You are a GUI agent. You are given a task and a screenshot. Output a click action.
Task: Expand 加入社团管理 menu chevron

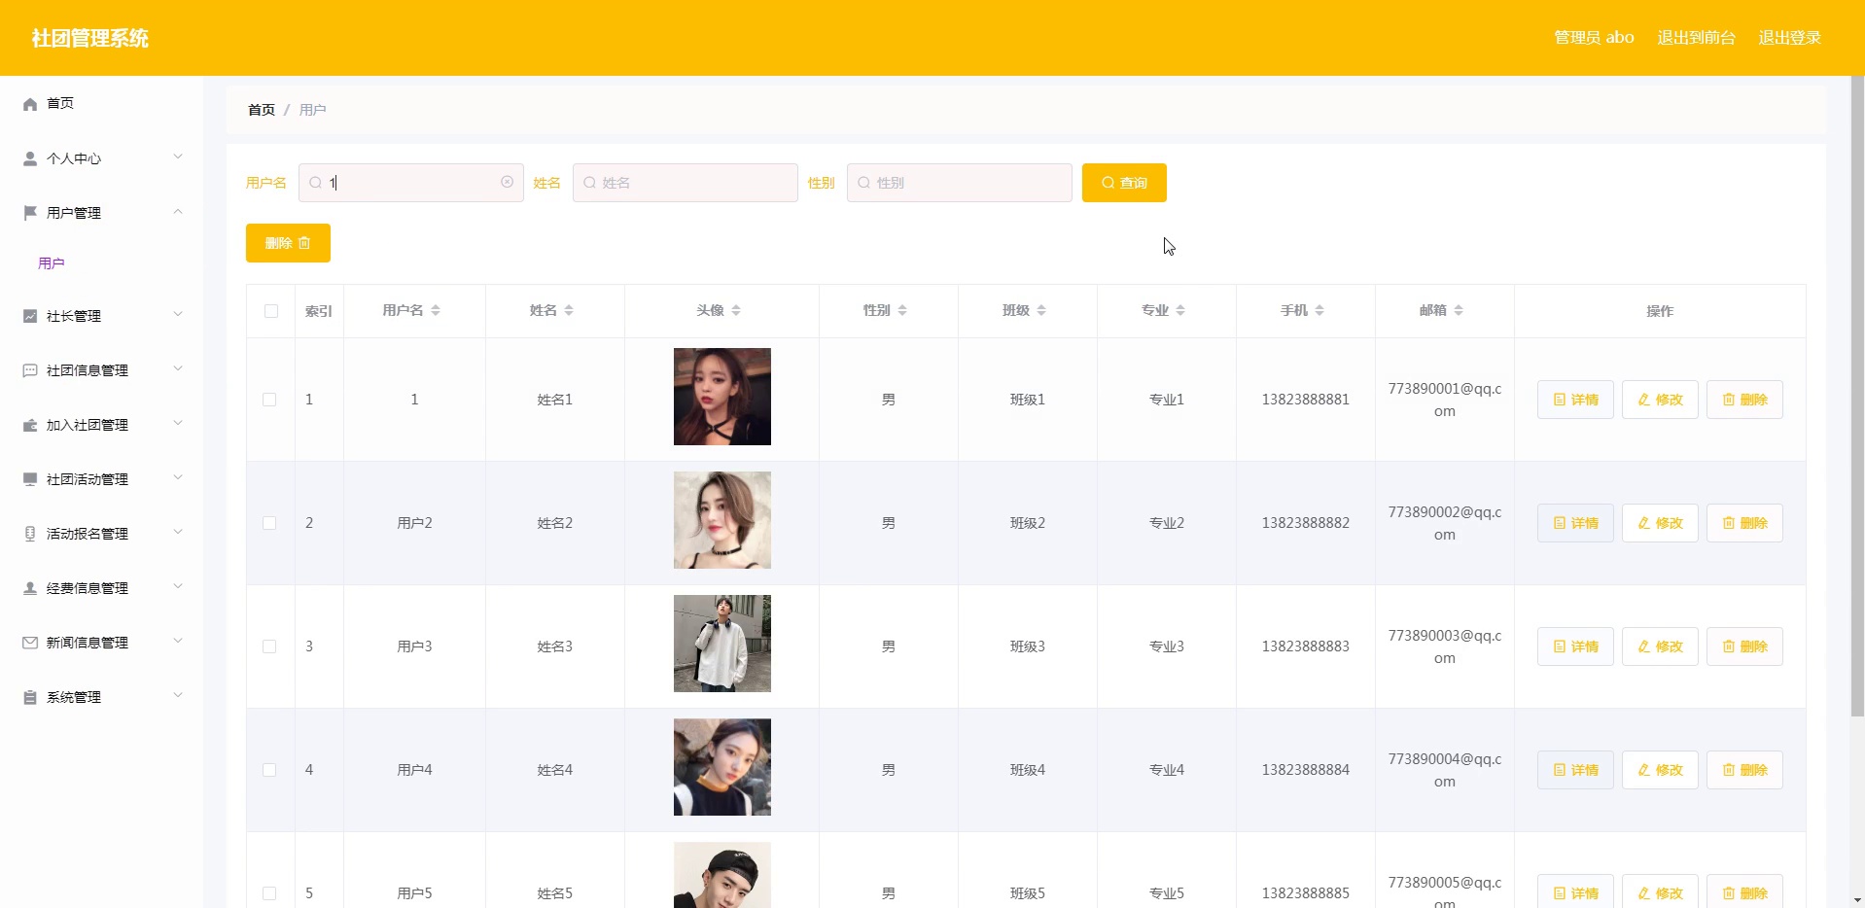[x=178, y=423]
